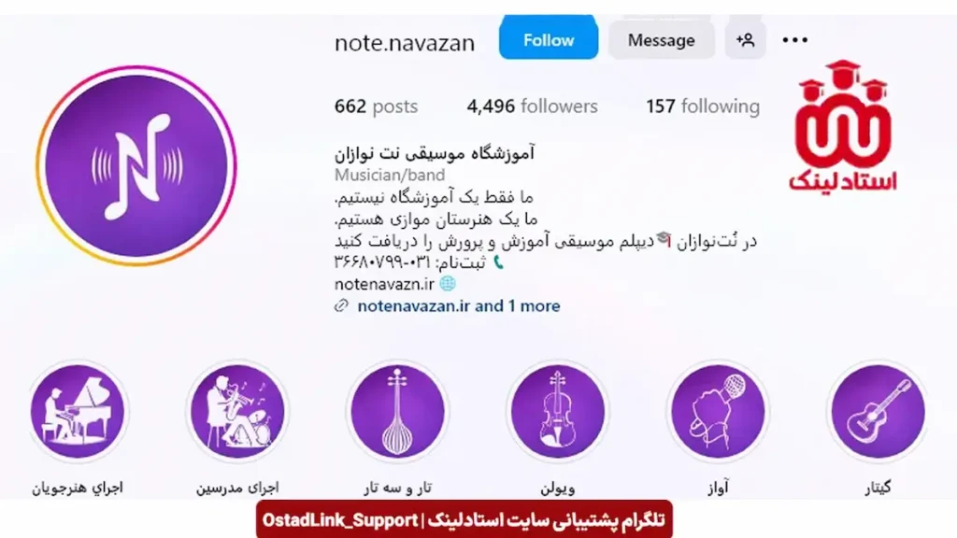Click the Musician/band category label
The image size is (957, 538).
390,175
